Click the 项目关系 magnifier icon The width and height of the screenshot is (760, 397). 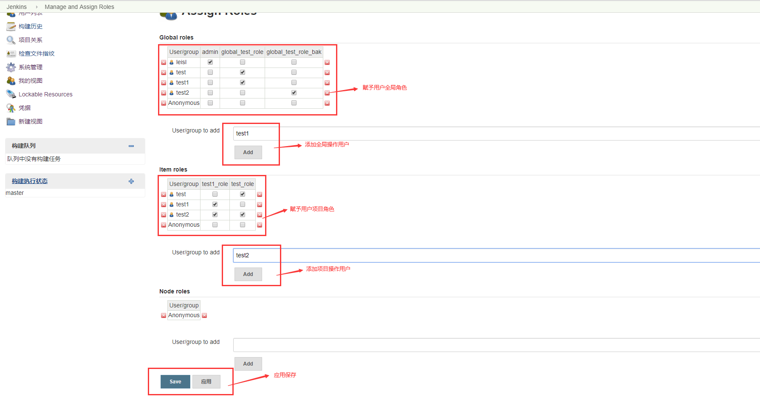11,40
